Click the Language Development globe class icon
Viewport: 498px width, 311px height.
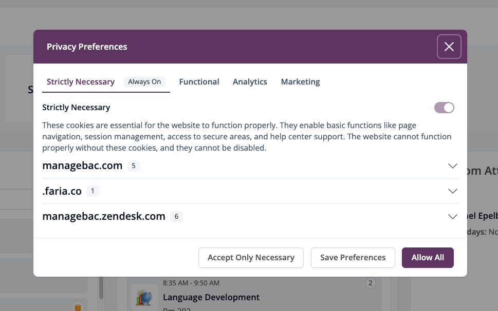coord(144,297)
